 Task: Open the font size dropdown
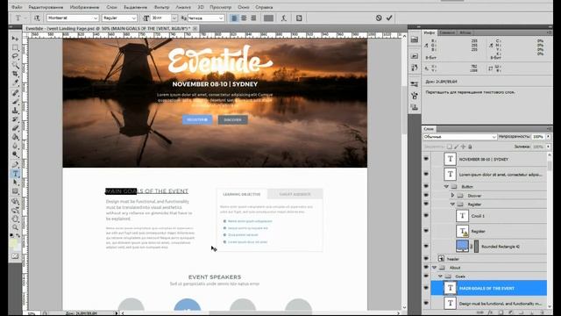point(174,18)
